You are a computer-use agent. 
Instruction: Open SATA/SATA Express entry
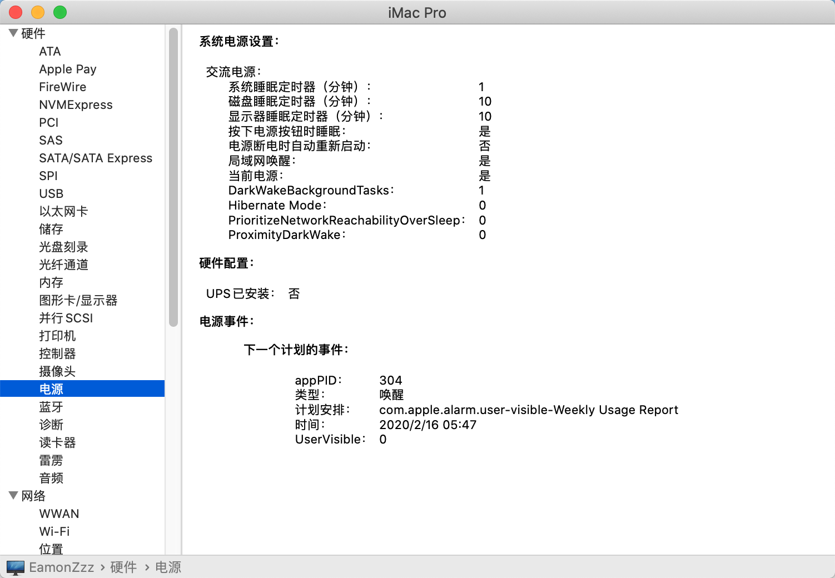tap(96, 158)
